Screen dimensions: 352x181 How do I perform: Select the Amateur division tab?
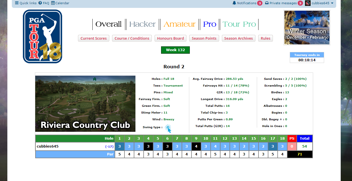tap(179, 24)
